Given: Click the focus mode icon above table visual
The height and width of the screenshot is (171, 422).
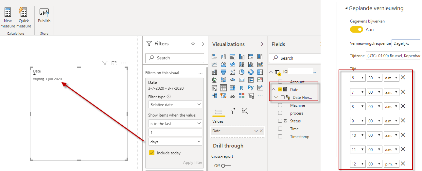Looking at the screenshot, I should click(x=114, y=63).
